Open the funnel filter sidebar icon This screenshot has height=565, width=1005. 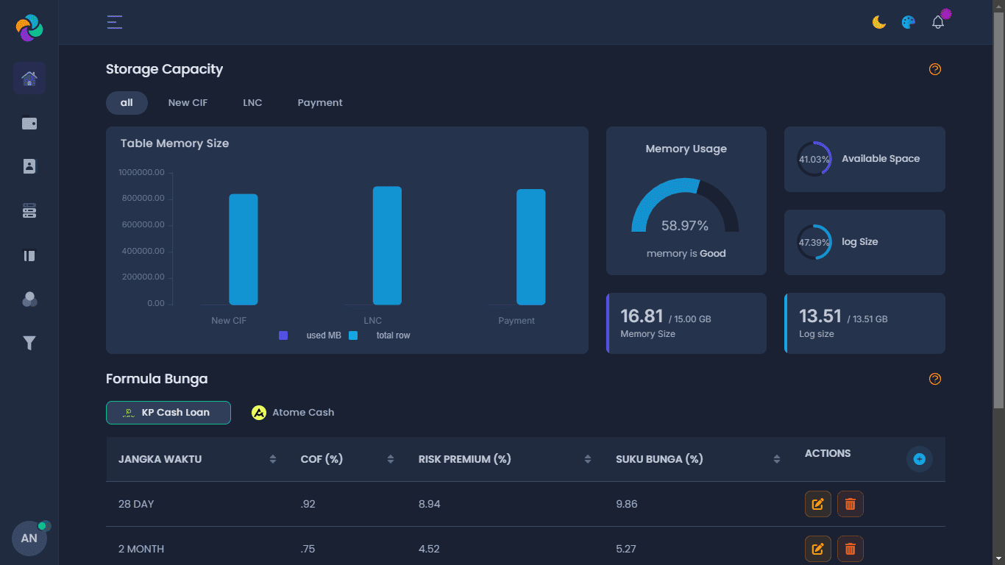click(29, 343)
